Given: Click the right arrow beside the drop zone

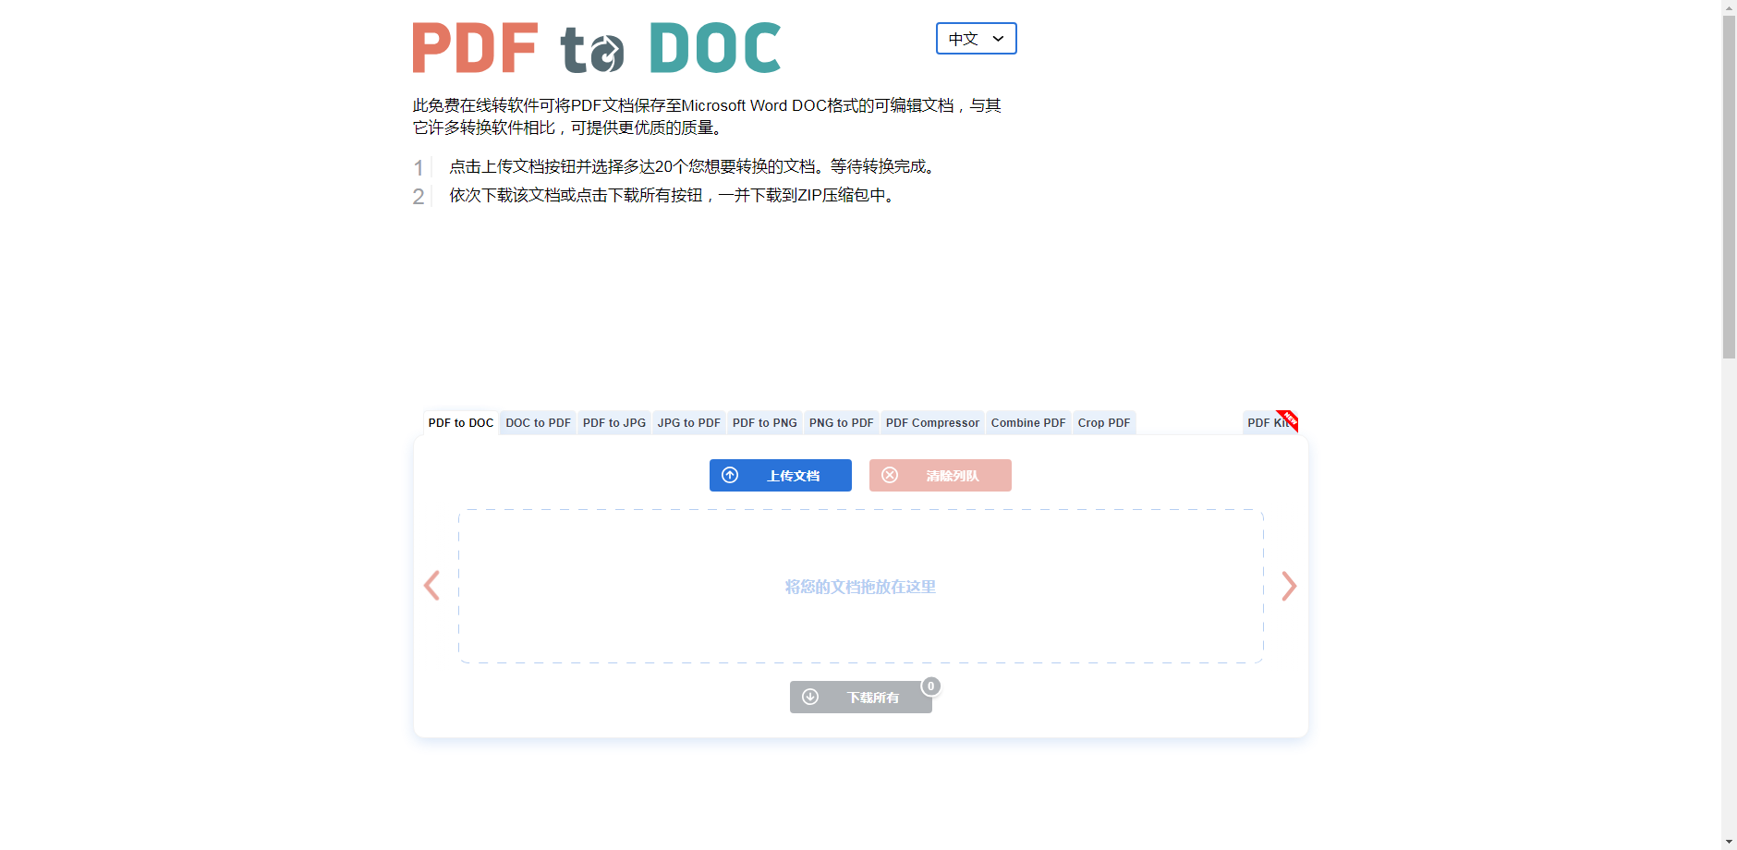Looking at the screenshot, I should (1289, 586).
